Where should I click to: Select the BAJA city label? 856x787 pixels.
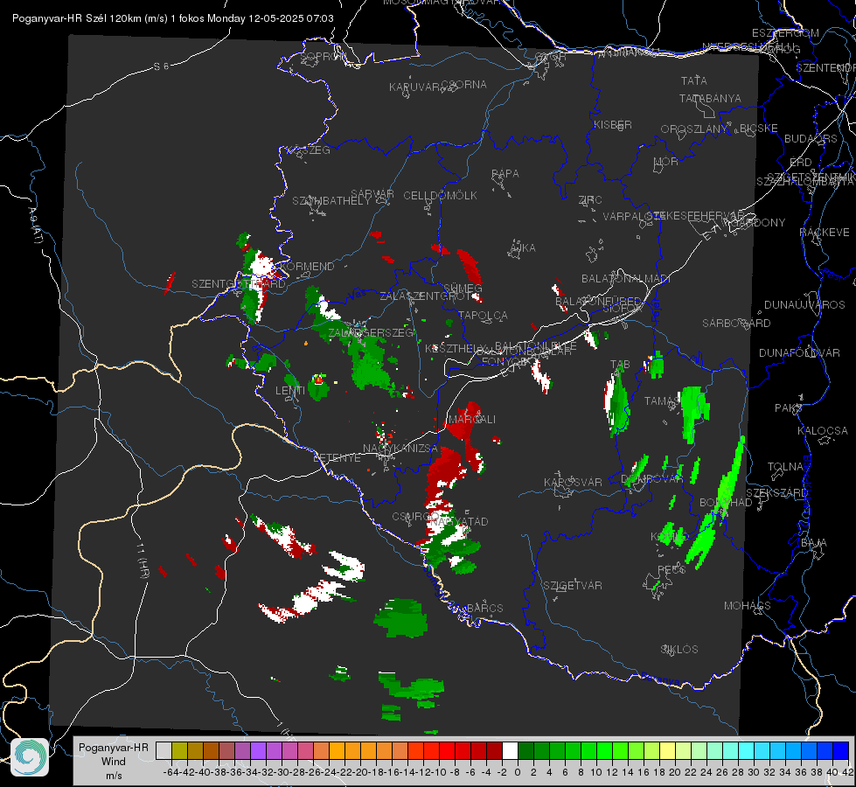point(814,542)
